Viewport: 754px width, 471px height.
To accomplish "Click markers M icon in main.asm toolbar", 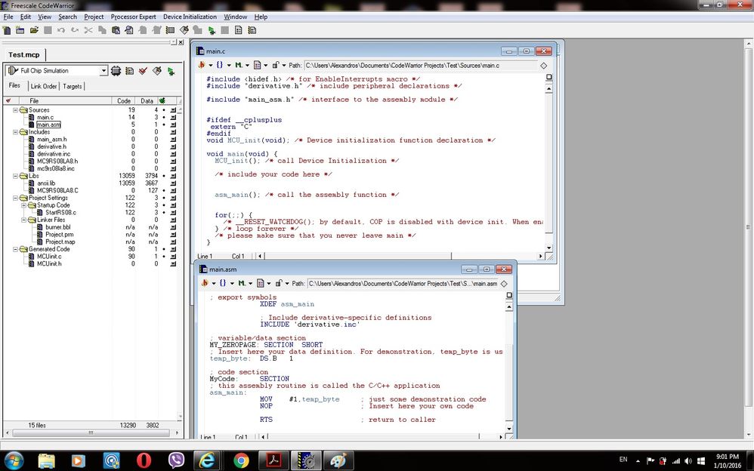I will 242,283.
